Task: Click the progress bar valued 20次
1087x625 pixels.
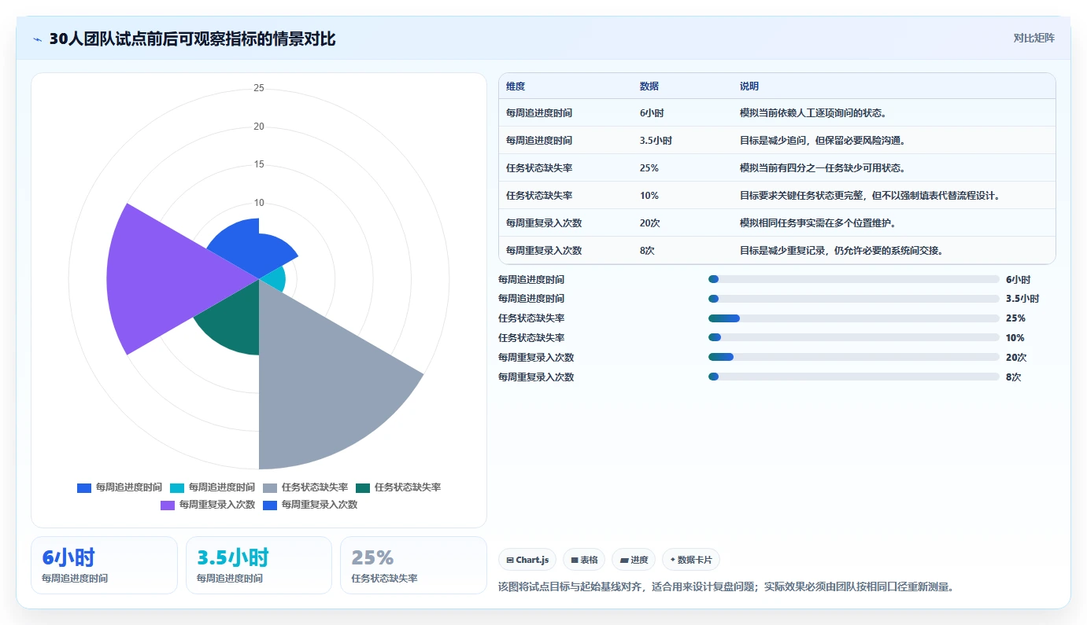Action: pos(854,358)
